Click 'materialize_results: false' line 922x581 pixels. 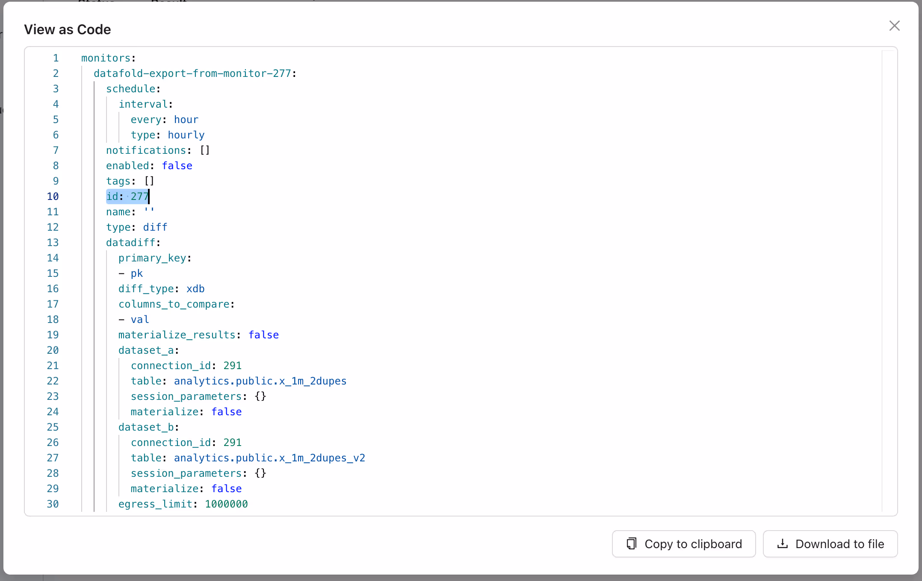[199, 335]
